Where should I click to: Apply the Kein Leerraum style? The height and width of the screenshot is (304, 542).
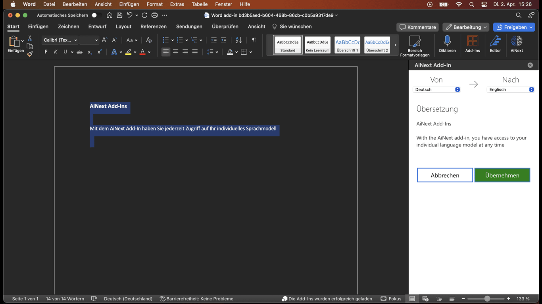point(317,45)
